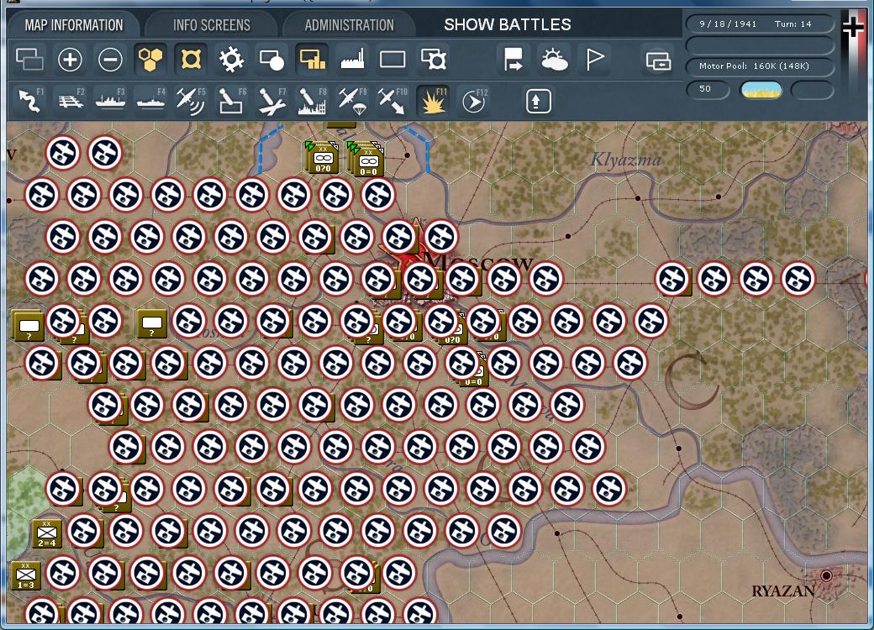
Task: Click the jump map window icon at far right
Action: point(661,60)
